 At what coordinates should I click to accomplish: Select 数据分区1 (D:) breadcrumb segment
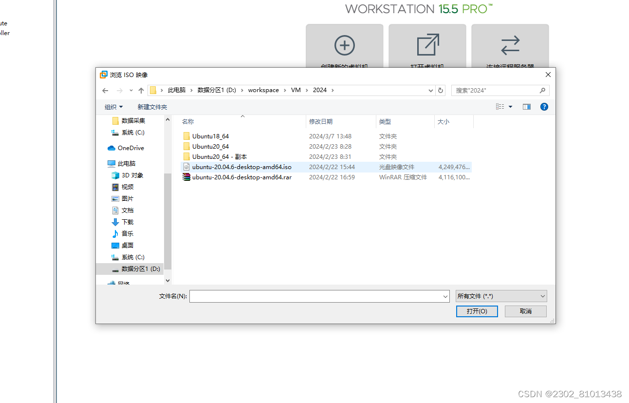coord(217,90)
